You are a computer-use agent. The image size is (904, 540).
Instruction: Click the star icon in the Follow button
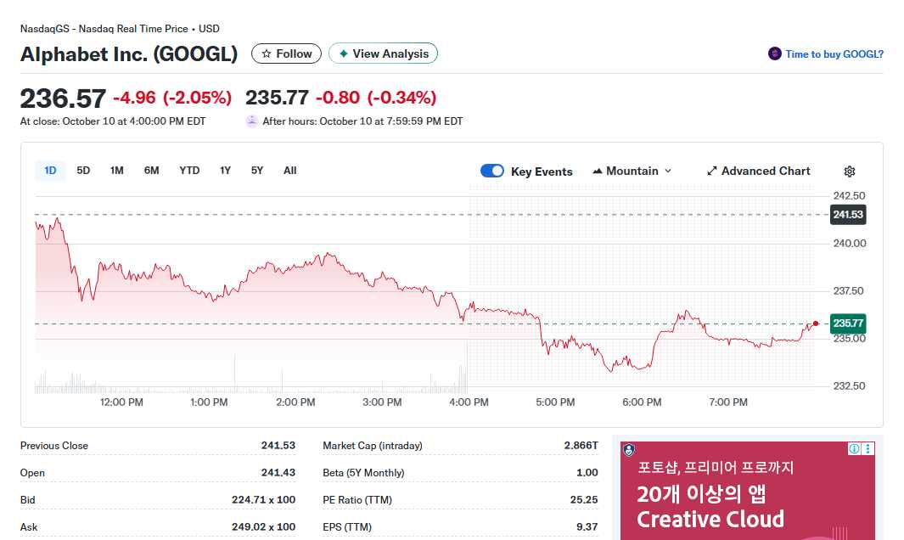pos(267,53)
